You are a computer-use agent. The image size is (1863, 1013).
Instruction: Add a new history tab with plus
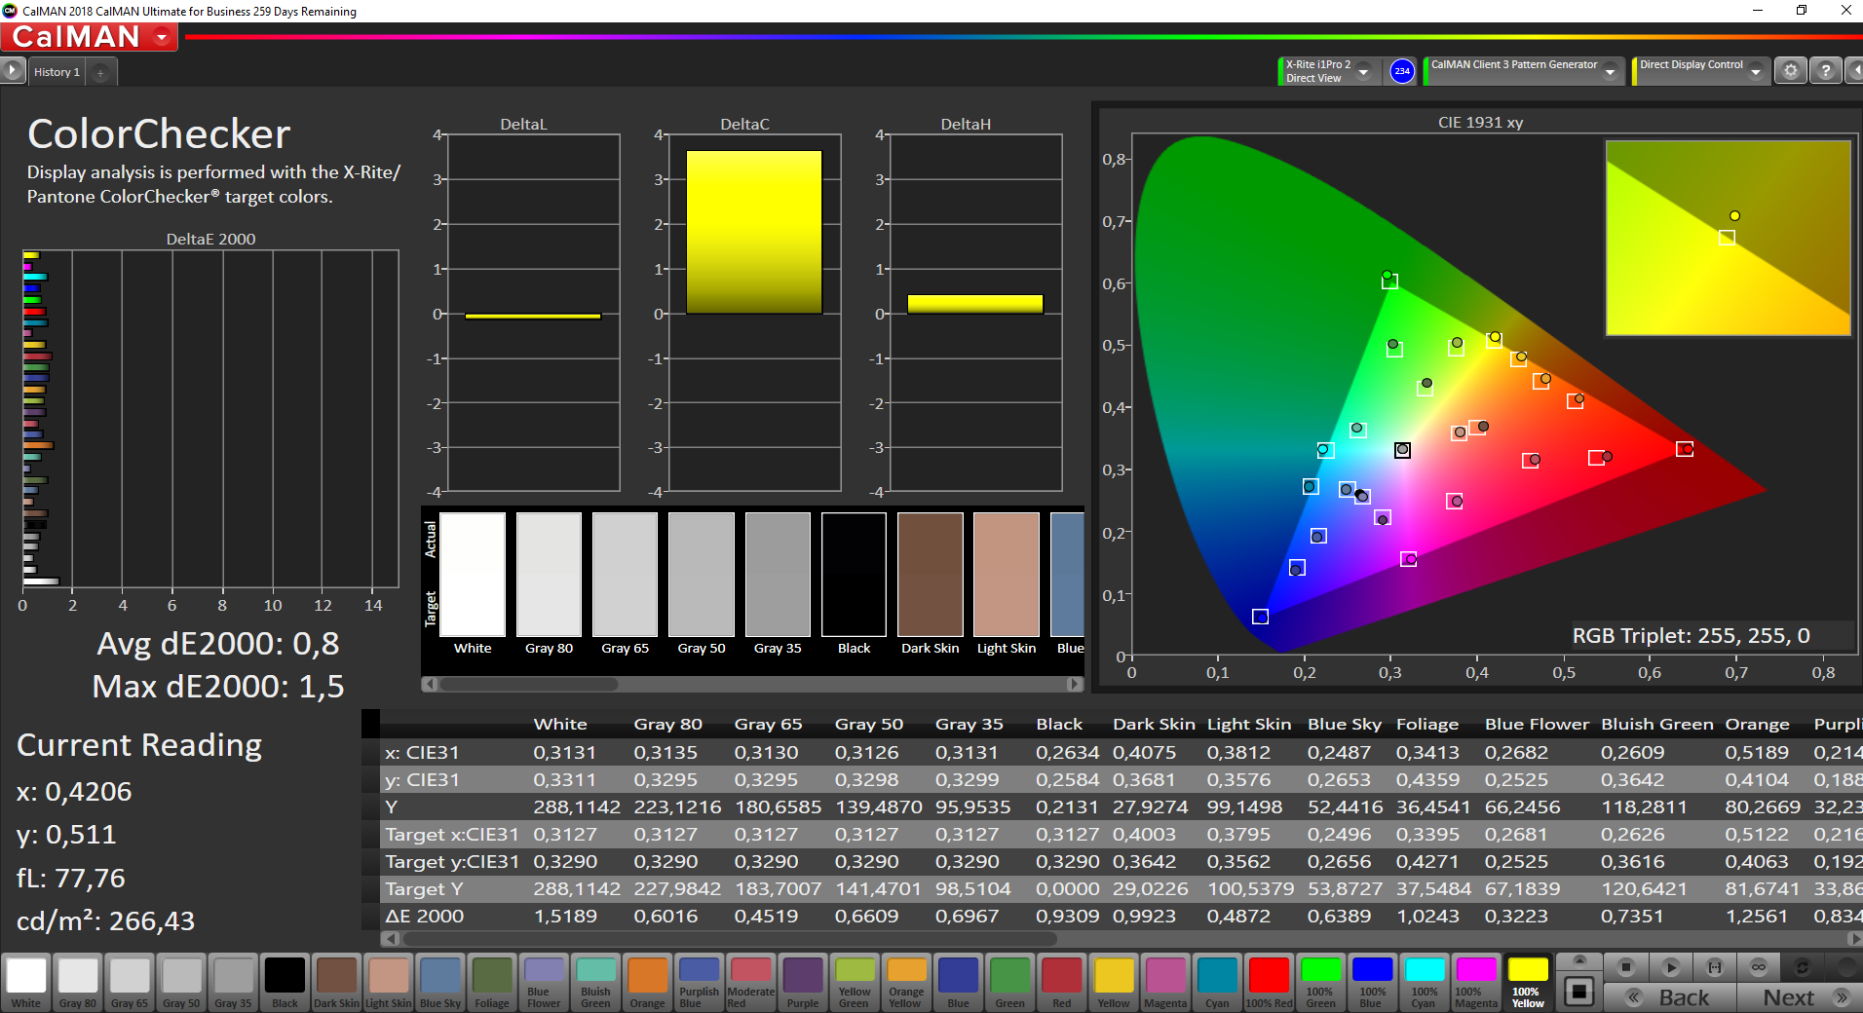click(100, 72)
